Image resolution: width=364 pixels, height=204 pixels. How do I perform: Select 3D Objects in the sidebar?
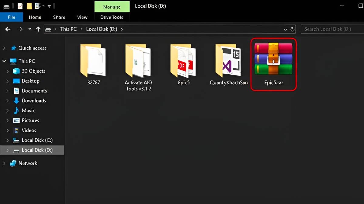(x=33, y=71)
